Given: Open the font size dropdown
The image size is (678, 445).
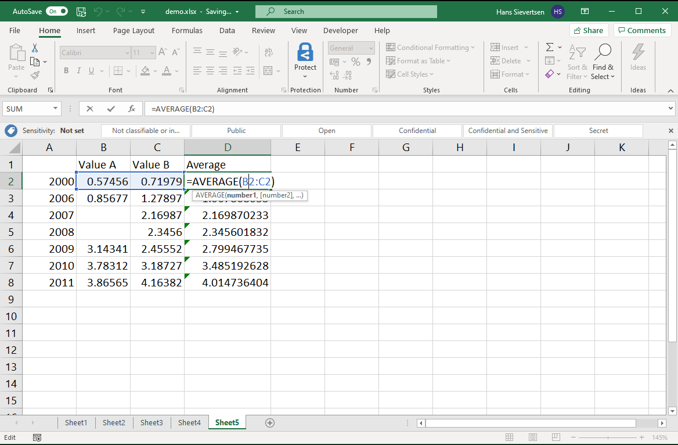Looking at the screenshot, I should pyautogui.click(x=153, y=52).
